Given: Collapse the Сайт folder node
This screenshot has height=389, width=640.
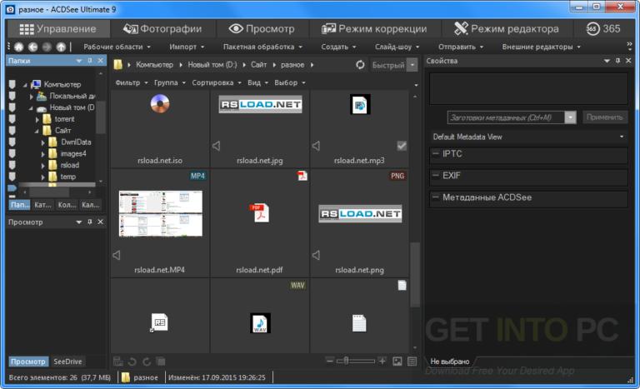Looking at the screenshot, I should tap(37, 131).
